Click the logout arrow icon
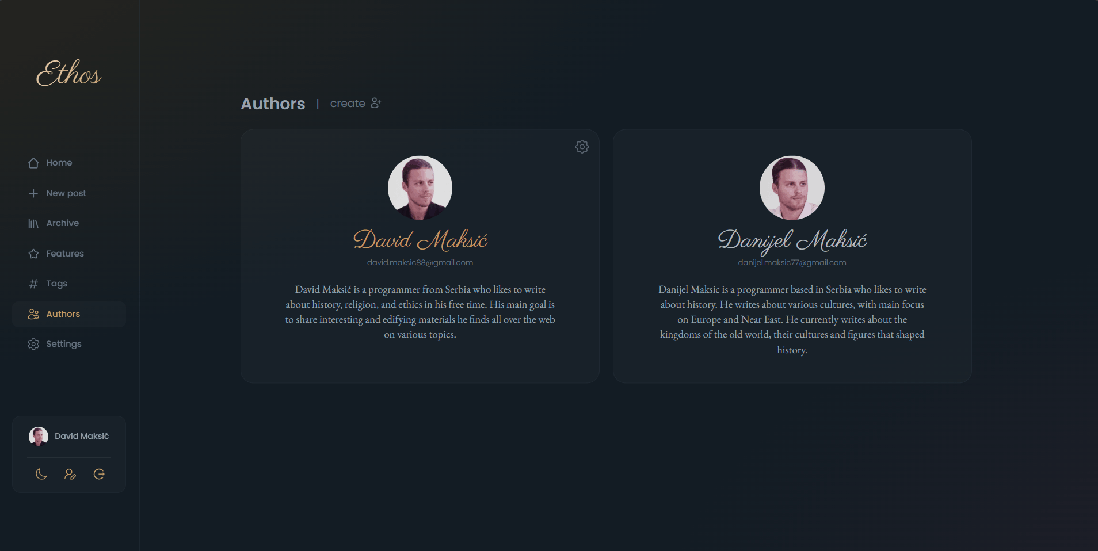The height and width of the screenshot is (551, 1098). [99, 474]
